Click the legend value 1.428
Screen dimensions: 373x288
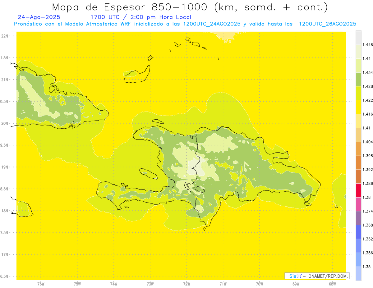coord(368,86)
